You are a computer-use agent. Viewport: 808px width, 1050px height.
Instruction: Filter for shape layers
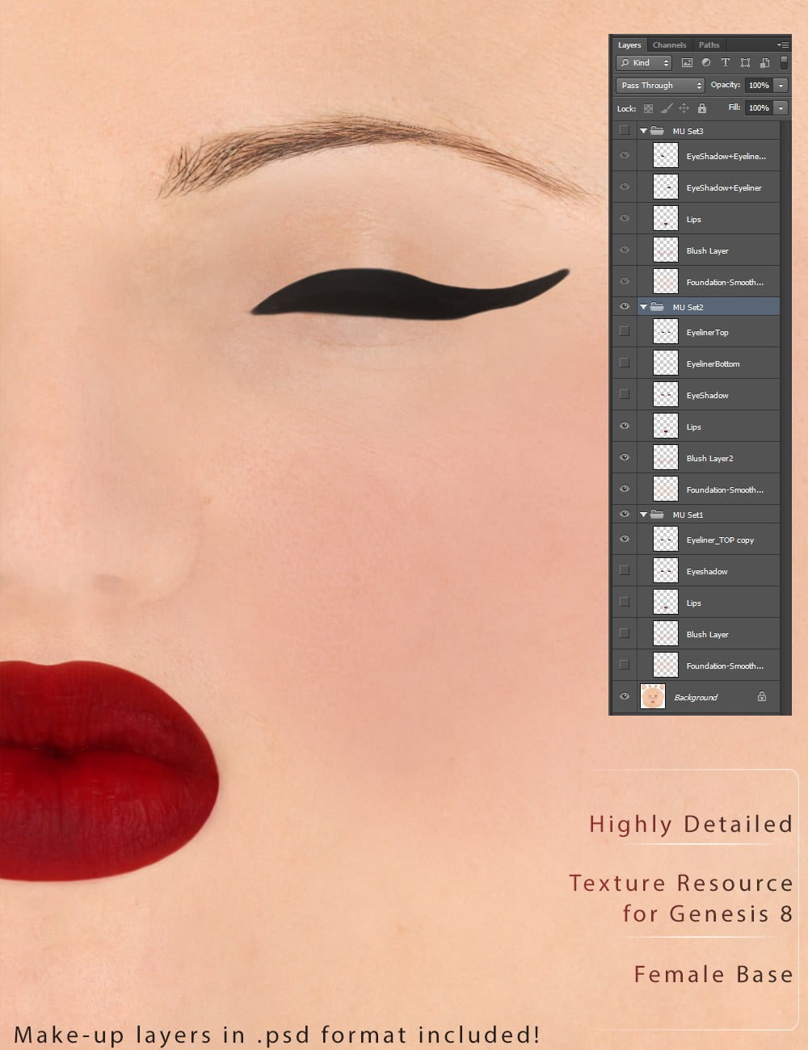(744, 63)
